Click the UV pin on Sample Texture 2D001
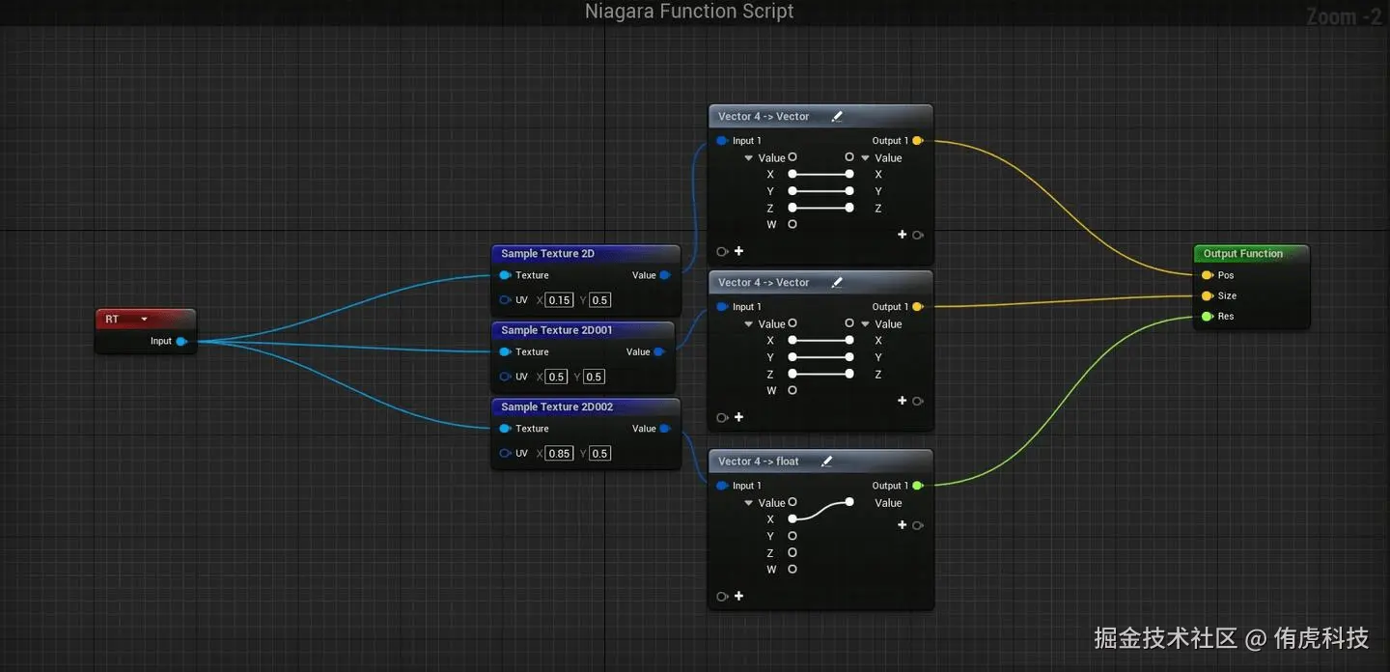Viewport: 1390px width, 672px height. pyautogui.click(x=506, y=377)
